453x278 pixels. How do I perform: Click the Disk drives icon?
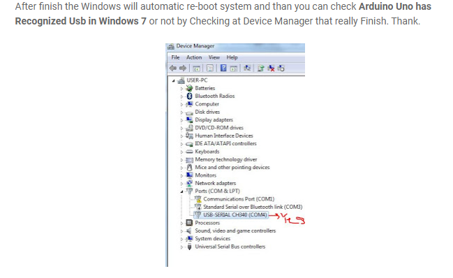click(x=190, y=112)
